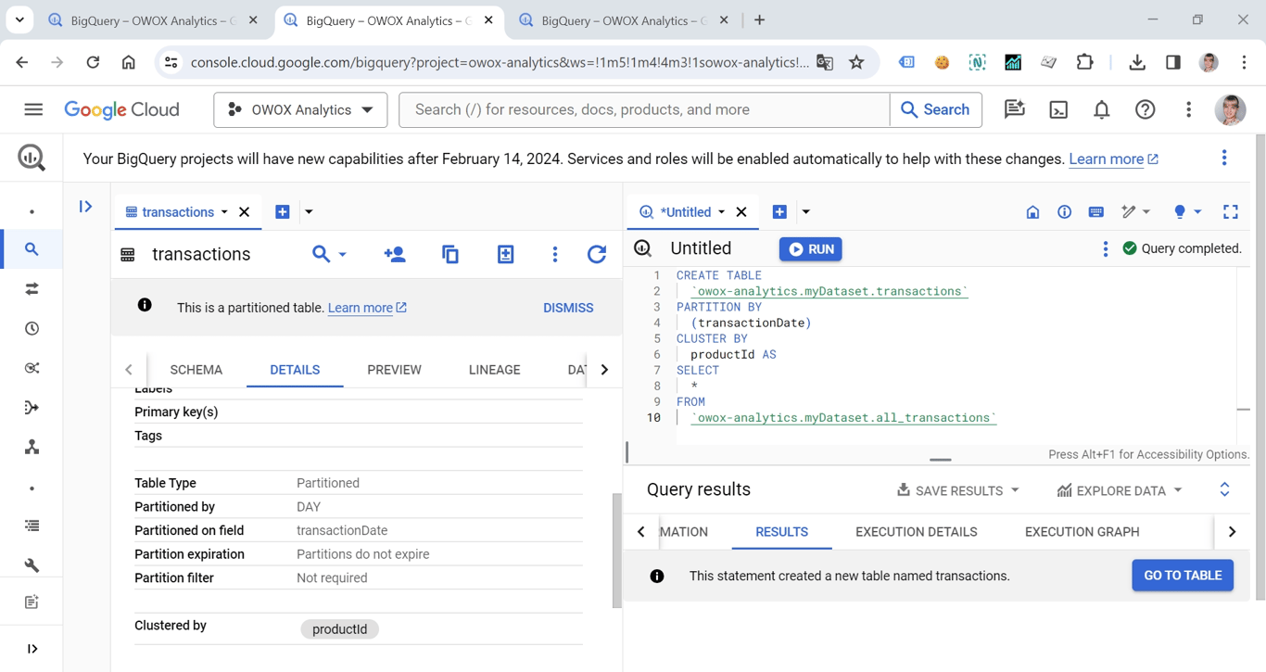Open Analytics Hub icon in sidebar
The height and width of the screenshot is (672, 1266).
click(x=32, y=368)
